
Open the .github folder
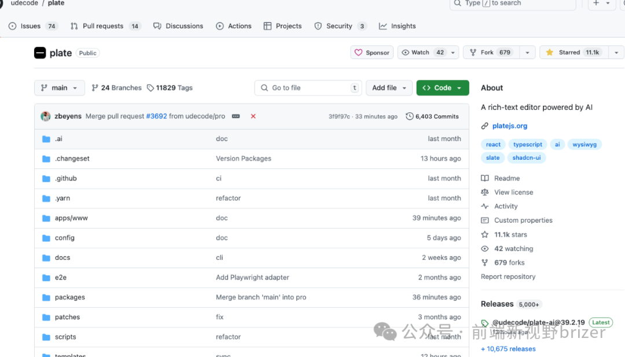tap(66, 178)
